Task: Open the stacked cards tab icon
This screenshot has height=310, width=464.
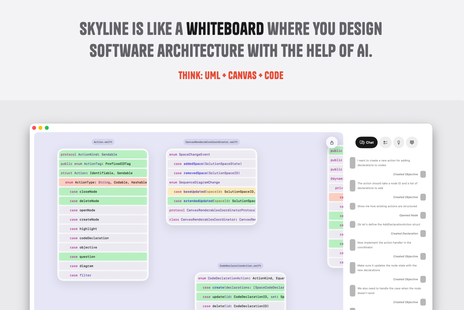Action: pos(412,143)
